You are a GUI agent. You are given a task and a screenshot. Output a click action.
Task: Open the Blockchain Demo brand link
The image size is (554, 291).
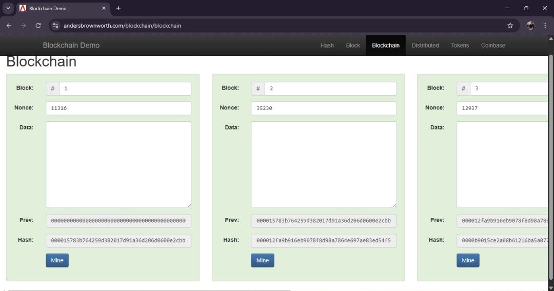coord(71,45)
